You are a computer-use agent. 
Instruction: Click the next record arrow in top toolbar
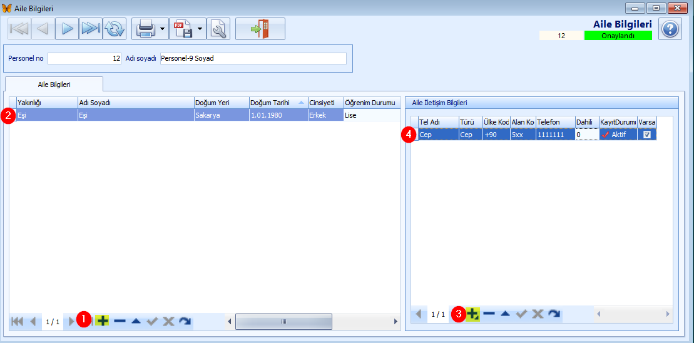[x=66, y=29]
